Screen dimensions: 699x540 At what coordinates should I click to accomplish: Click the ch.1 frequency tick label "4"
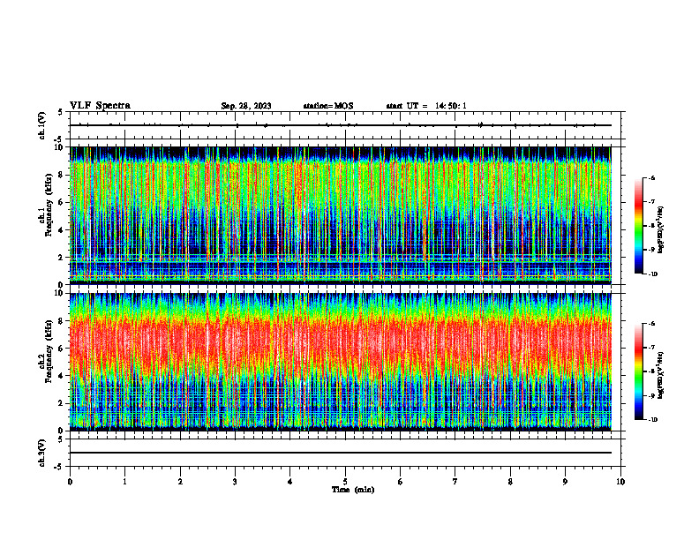62,230
